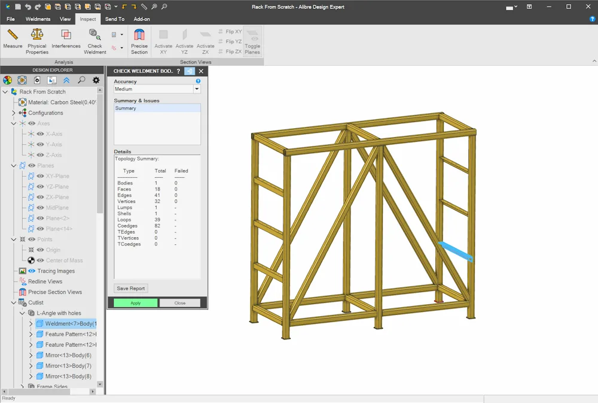Click the Close button beside Apply
Image resolution: width=598 pixels, height=403 pixels.
180,303
